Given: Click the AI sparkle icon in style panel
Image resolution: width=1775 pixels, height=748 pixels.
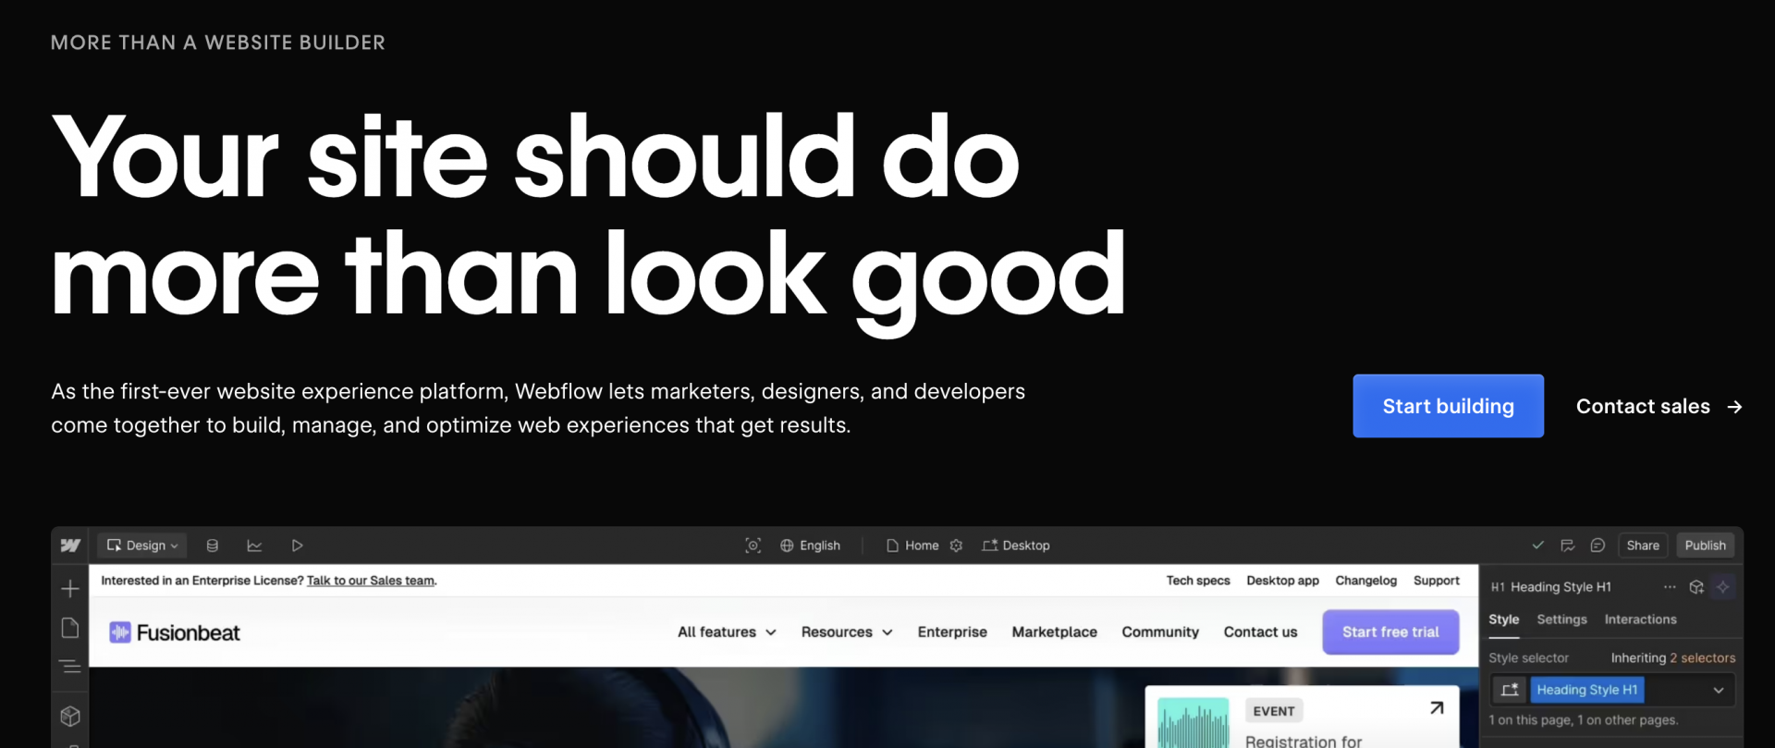Looking at the screenshot, I should pos(1723,587).
